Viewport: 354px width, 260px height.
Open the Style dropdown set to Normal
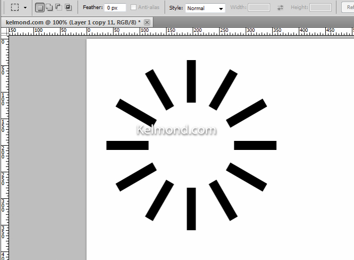coord(205,8)
